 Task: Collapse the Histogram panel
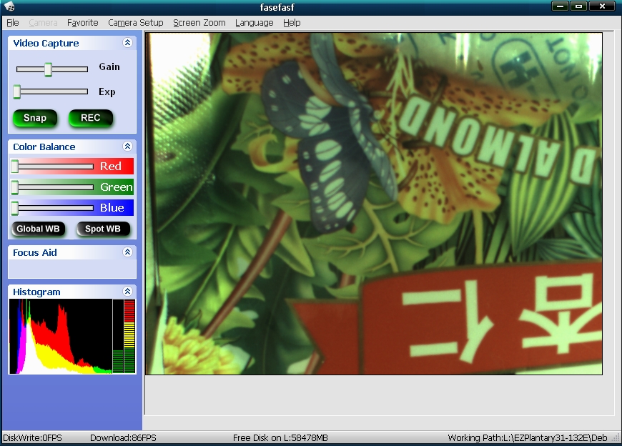127,292
